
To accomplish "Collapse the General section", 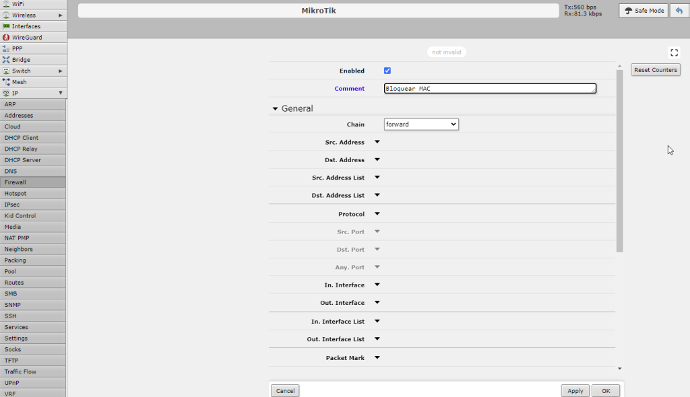I will click(275, 108).
